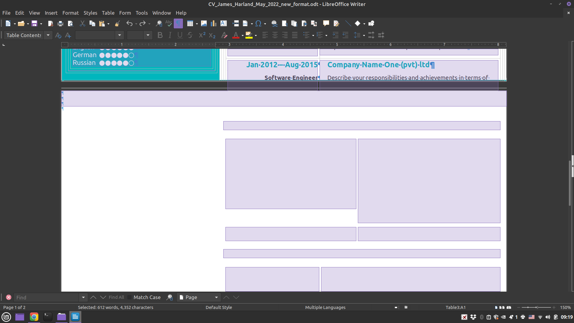Save the document with the Save icon
Viewport: 574px width, 323px height.
(x=34, y=23)
